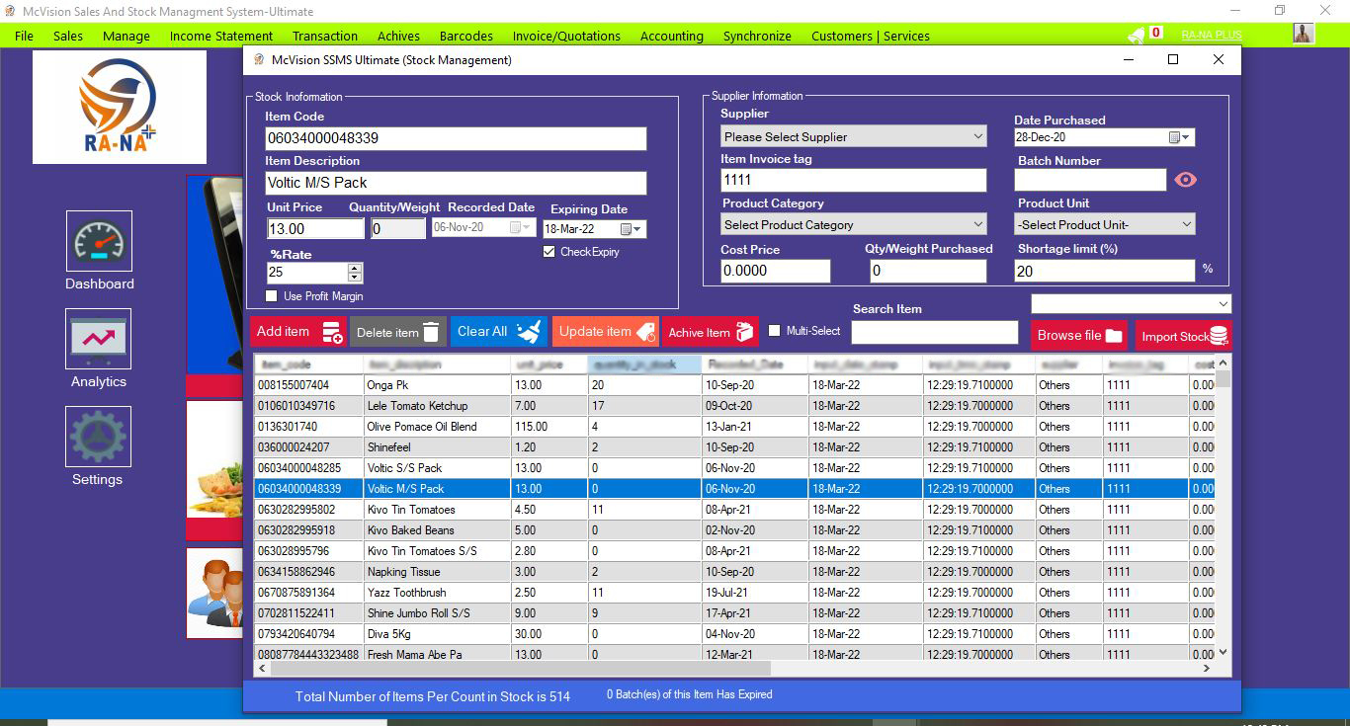This screenshot has height=726, width=1350.
Task: Expand the Supplier dropdown
Action: pos(977,136)
